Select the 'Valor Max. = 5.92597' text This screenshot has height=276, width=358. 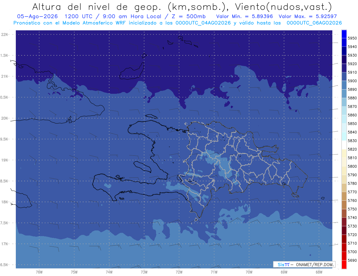[308, 16]
